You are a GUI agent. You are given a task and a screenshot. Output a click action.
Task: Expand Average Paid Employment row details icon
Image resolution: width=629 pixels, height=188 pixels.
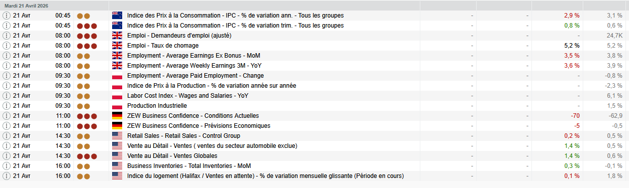click(x=7, y=76)
